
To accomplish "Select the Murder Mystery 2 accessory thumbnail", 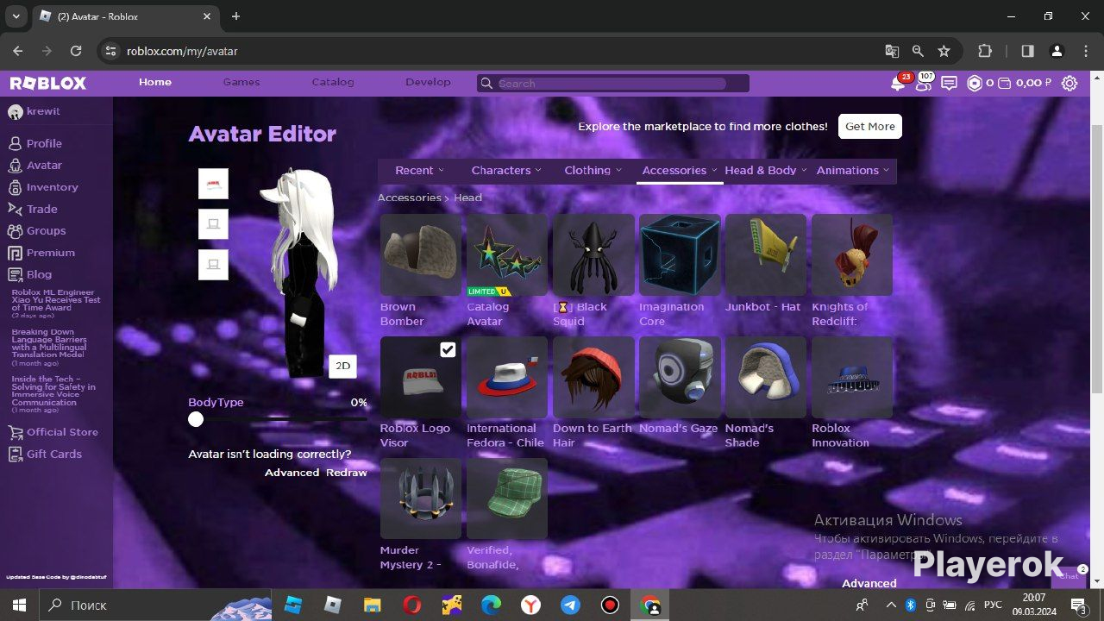I will tap(421, 499).
